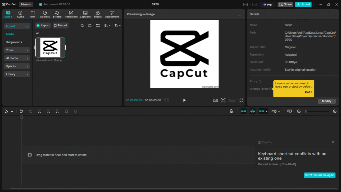Click the timeline fit preview icon
This screenshot has width=341, height=192.
tap(289, 111)
